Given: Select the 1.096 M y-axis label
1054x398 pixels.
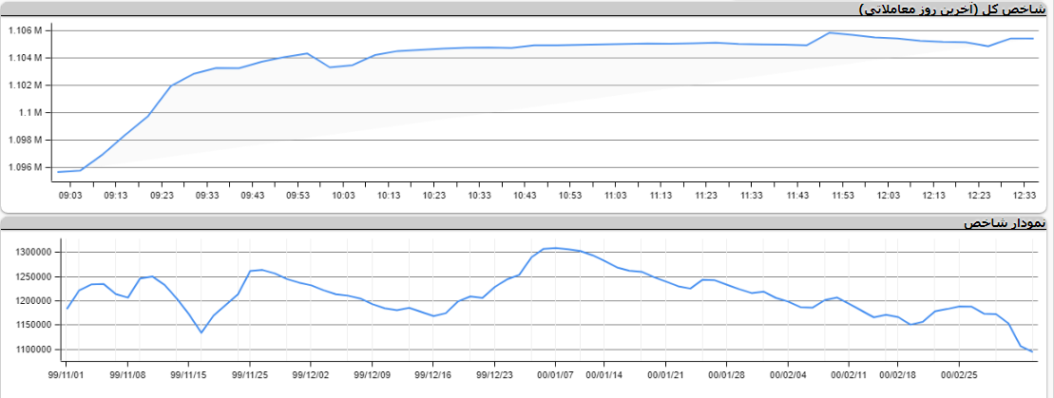Looking at the screenshot, I should [25, 167].
